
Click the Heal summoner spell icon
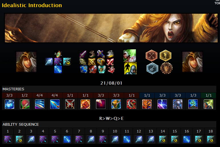click(x=130, y=56)
